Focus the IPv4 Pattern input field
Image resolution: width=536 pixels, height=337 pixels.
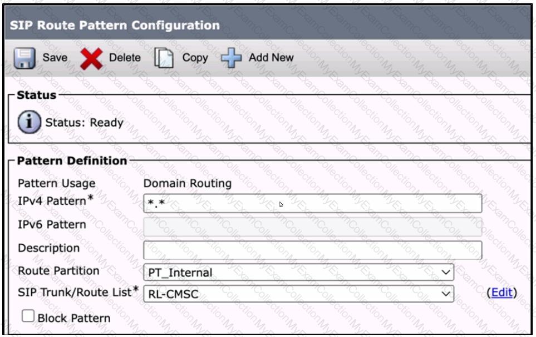click(x=312, y=203)
